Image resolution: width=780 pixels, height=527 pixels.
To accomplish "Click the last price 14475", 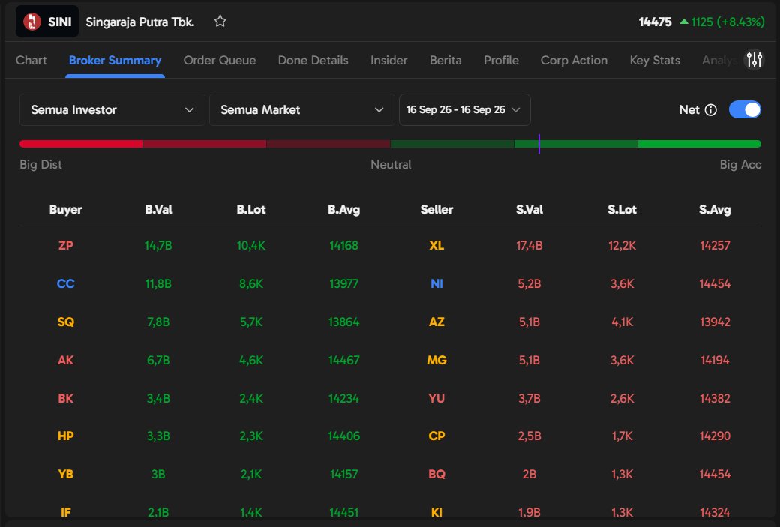I will click(655, 22).
